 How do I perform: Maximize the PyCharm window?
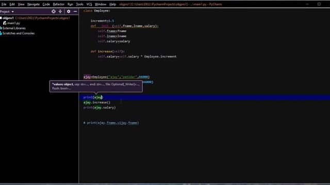tap(319, 4)
